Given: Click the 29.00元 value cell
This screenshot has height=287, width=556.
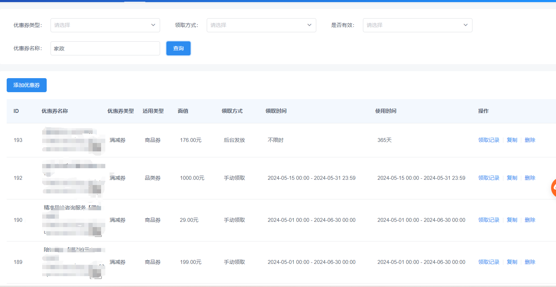Looking at the screenshot, I should click(189, 220).
